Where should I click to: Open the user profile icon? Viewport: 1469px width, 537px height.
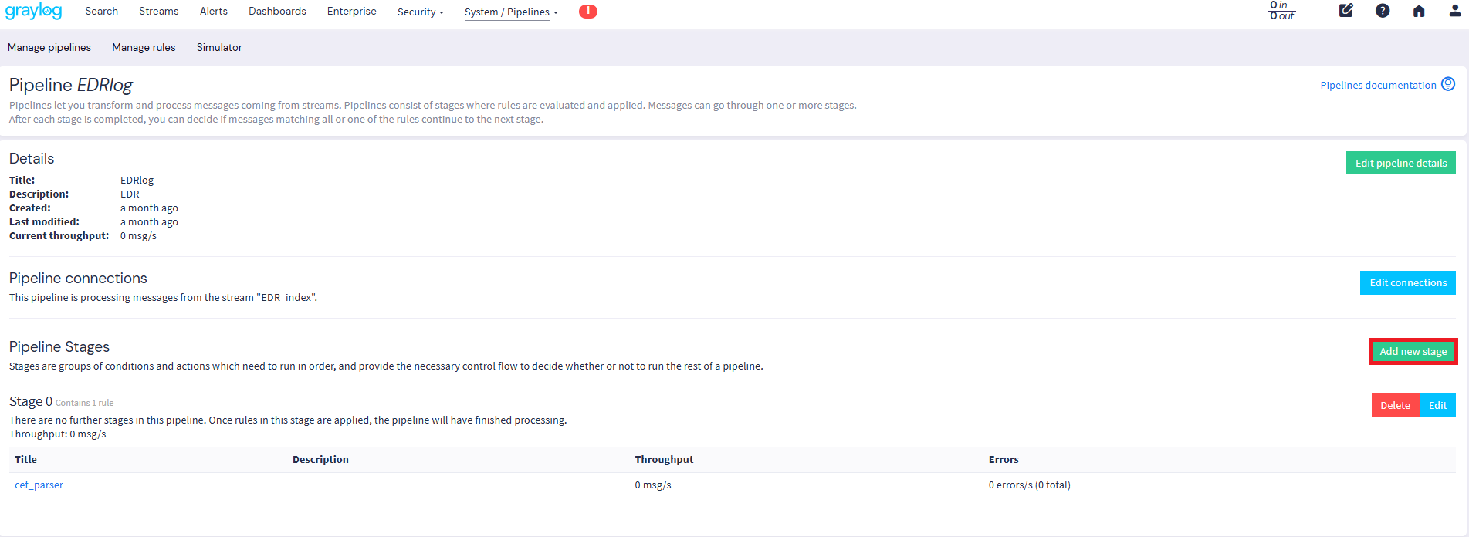pyautogui.click(x=1454, y=11)
